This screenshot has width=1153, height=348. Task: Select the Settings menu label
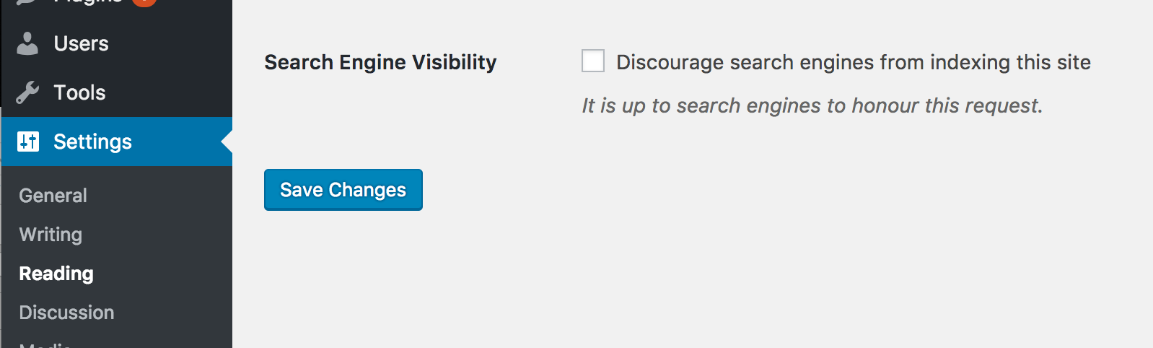point(92,142)
